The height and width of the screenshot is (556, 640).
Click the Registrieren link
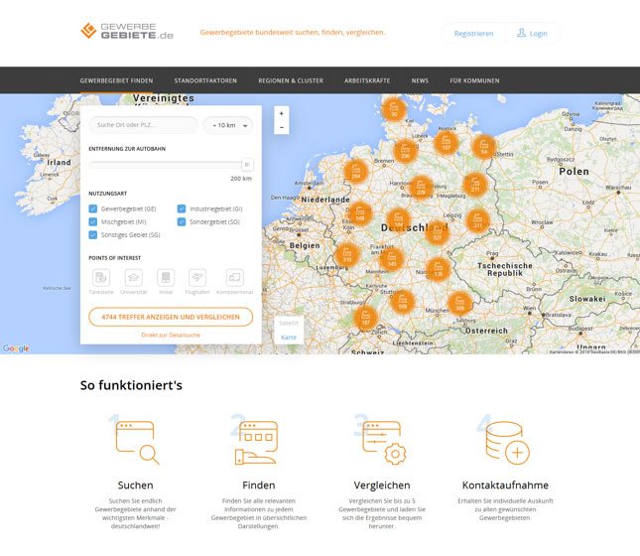(x=473, y=34)
